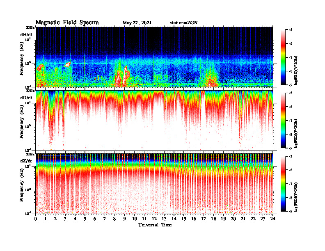Click the color scale bar of the dD/dt panel
Image resolution: width=325 pixels, height=251 pixels.
pos(283,120)
